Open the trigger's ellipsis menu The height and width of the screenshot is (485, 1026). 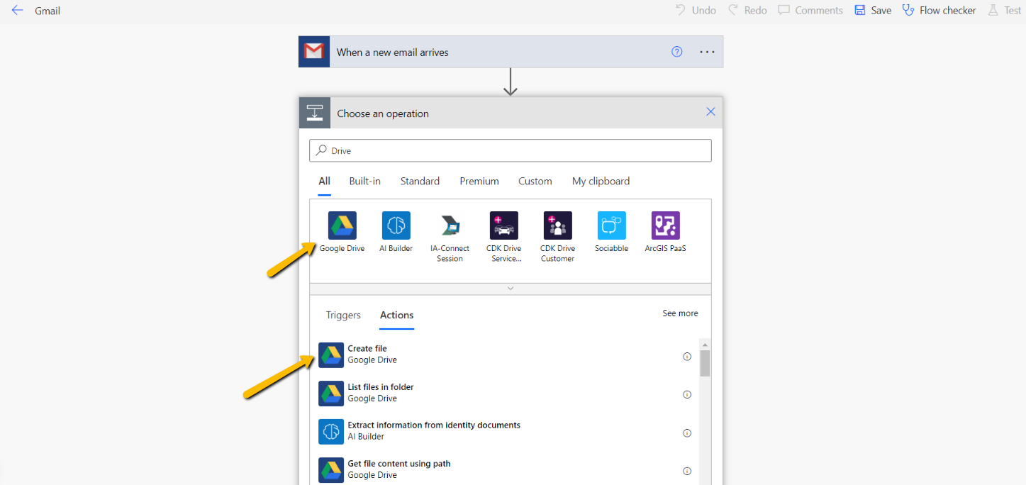pyautogui.click(x=708, y=52)
